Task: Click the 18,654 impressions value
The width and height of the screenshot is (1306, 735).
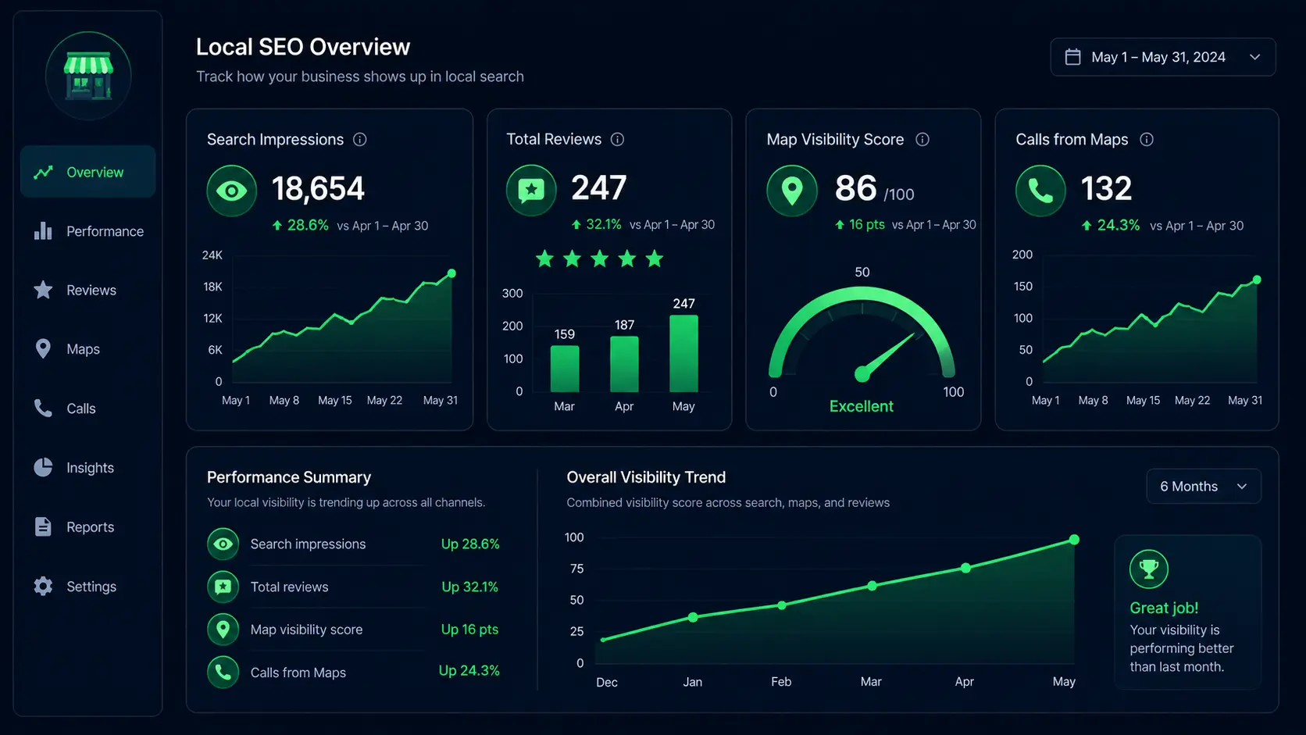Action: (318, 189)
